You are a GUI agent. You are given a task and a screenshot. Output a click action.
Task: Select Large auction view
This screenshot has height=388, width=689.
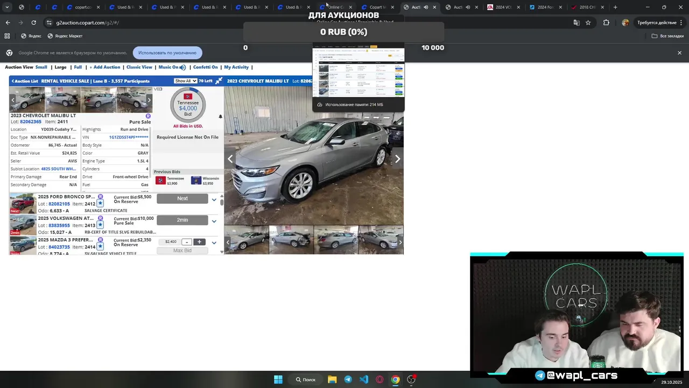click(x=60, y=67)
